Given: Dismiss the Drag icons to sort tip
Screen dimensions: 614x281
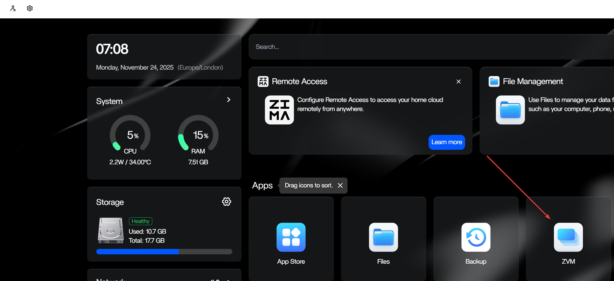Looking at the screenshot, I should [340, 185].
